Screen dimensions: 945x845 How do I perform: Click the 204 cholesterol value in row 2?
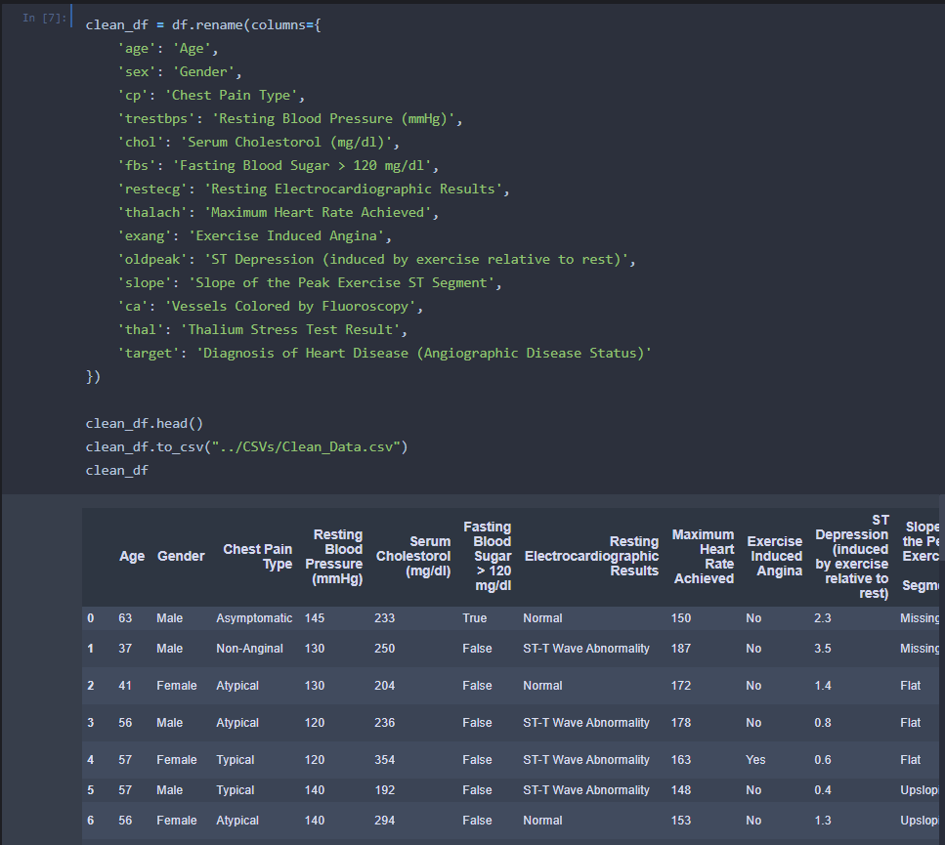(384, 686)
